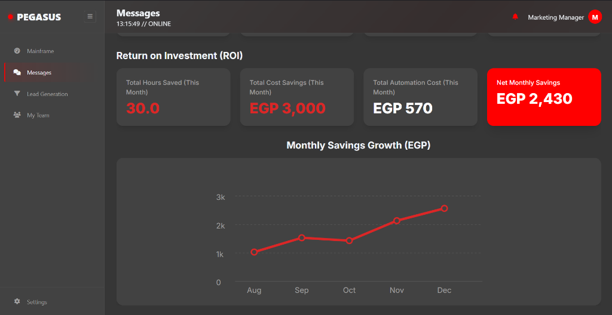The image size is (612, 315).
Task: Click the Mainframe dashboard icon
Action: pyautogui.click(x=17, y=51)
